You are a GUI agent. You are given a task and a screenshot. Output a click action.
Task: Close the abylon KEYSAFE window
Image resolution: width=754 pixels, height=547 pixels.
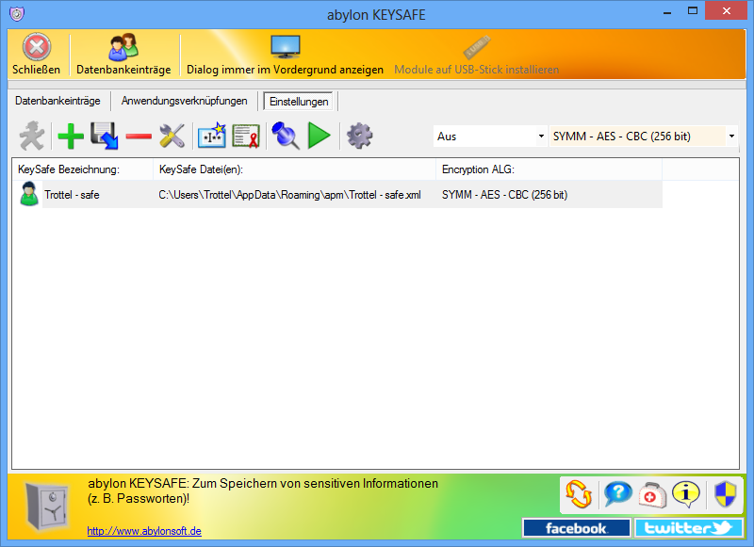point(727,10)
